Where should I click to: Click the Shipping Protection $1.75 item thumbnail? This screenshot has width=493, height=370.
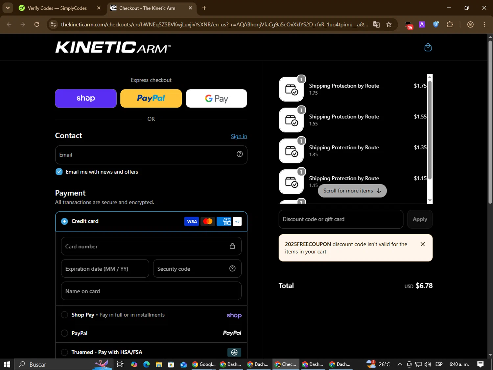291,89
